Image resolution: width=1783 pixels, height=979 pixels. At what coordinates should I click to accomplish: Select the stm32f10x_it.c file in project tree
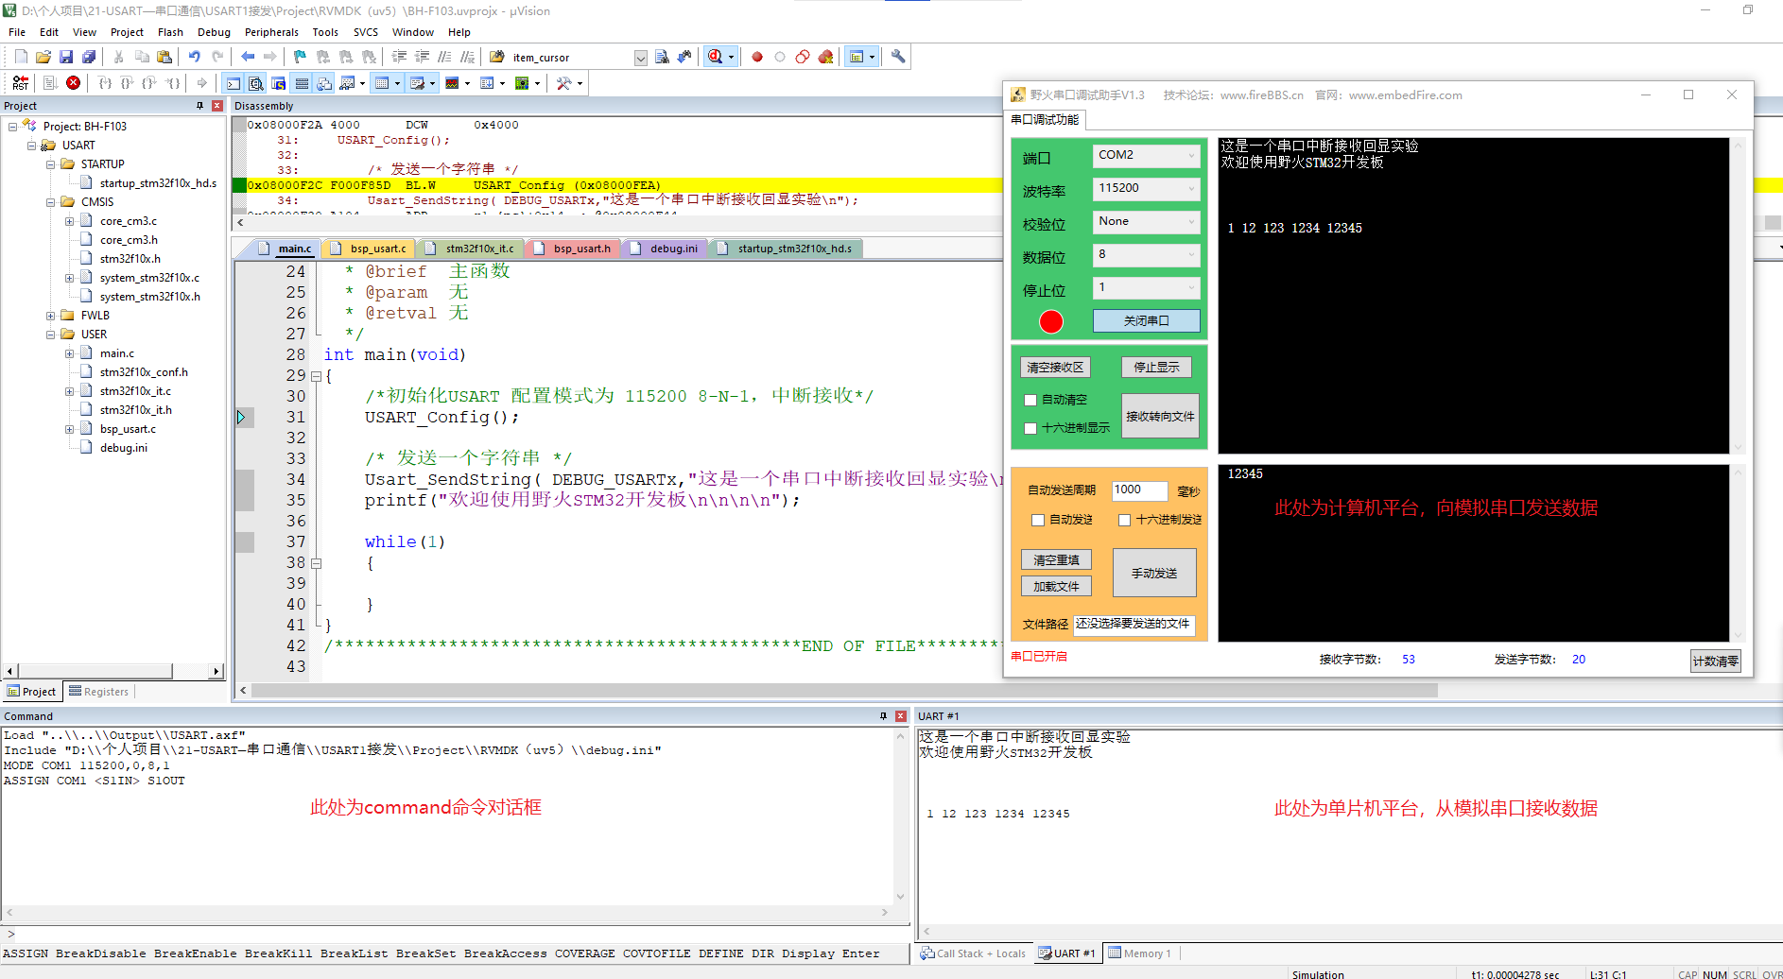click(135, 391)
